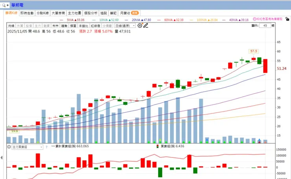Toggle the 布林 Bollinger overlay
This screenshot has height=179, width=291.
click(x=55, y=26)
